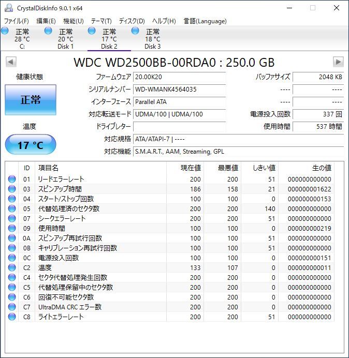
Task: Open the ファイル(F) menu
Action: [17, 21]
